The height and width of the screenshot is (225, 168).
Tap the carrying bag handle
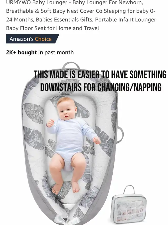[x=129, y=190]
